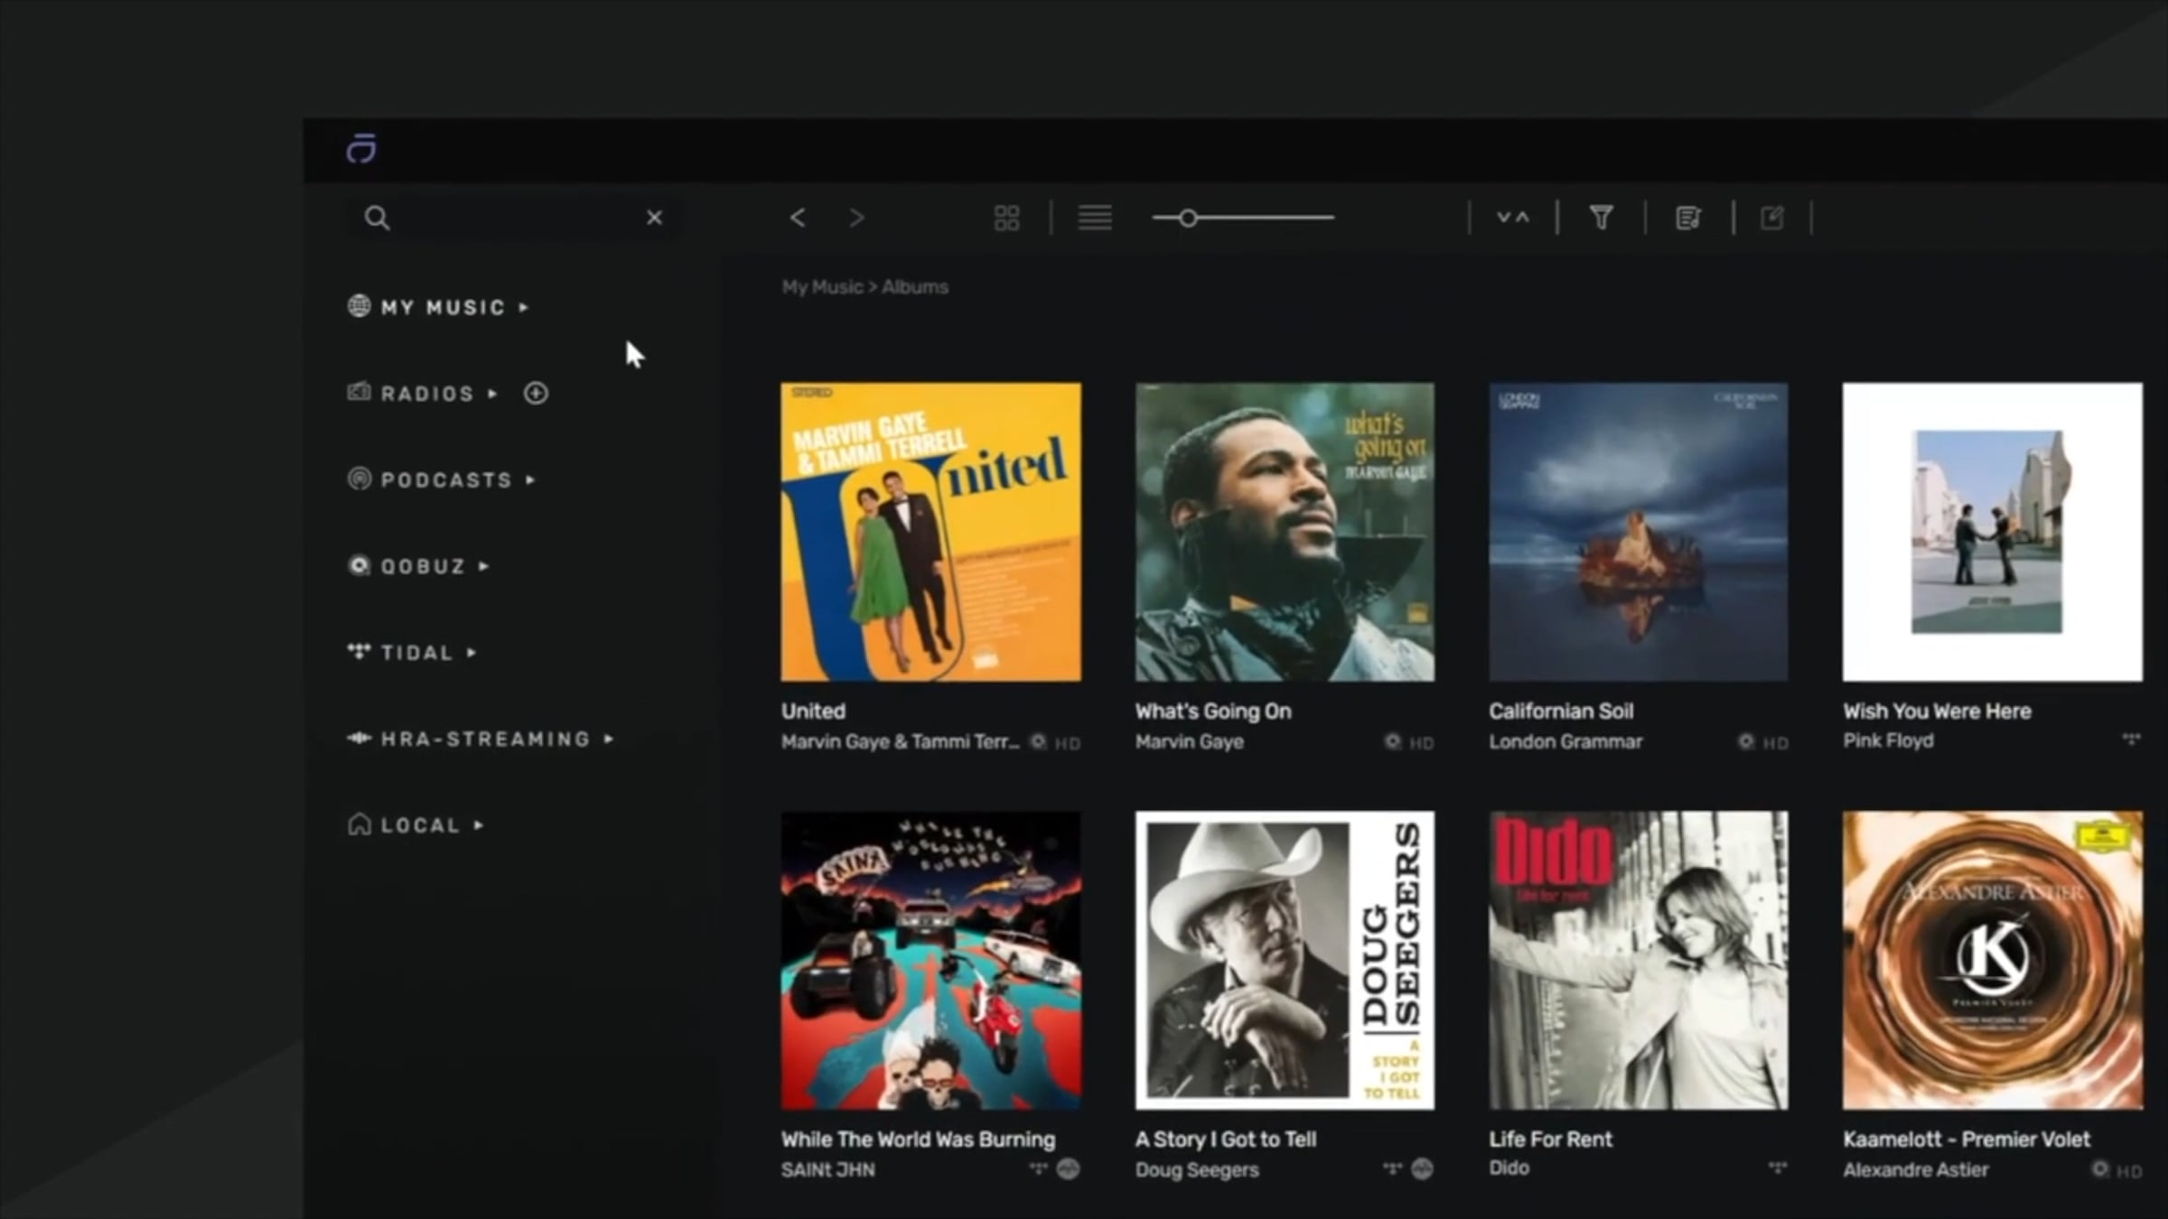Click the Local home icon
The image size is (2168, 1219).
[359, 824]
